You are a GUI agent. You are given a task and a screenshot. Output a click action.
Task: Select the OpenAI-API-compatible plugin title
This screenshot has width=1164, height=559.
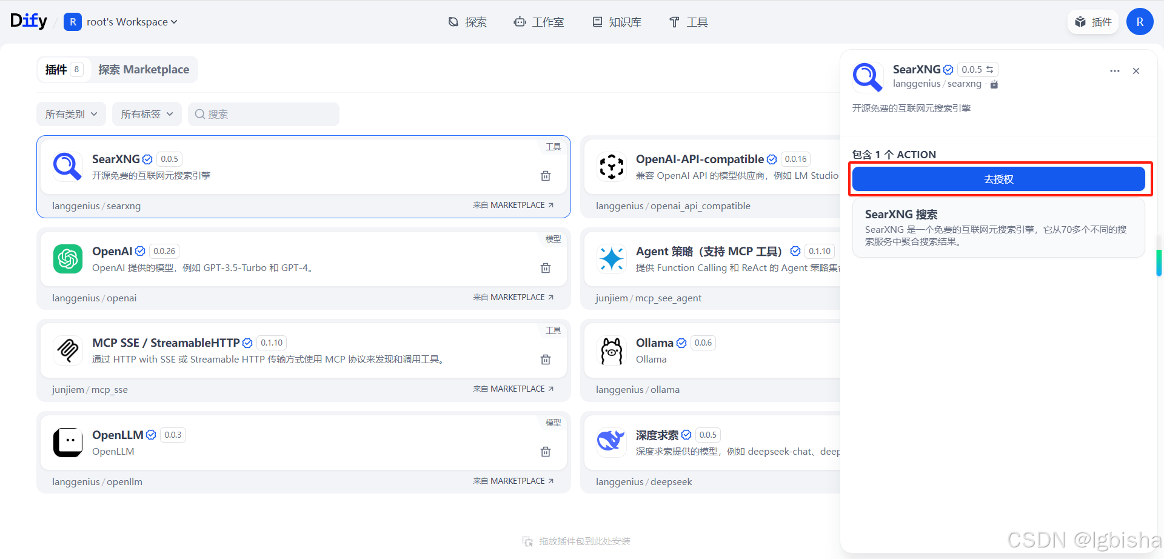tap(700, 159)
